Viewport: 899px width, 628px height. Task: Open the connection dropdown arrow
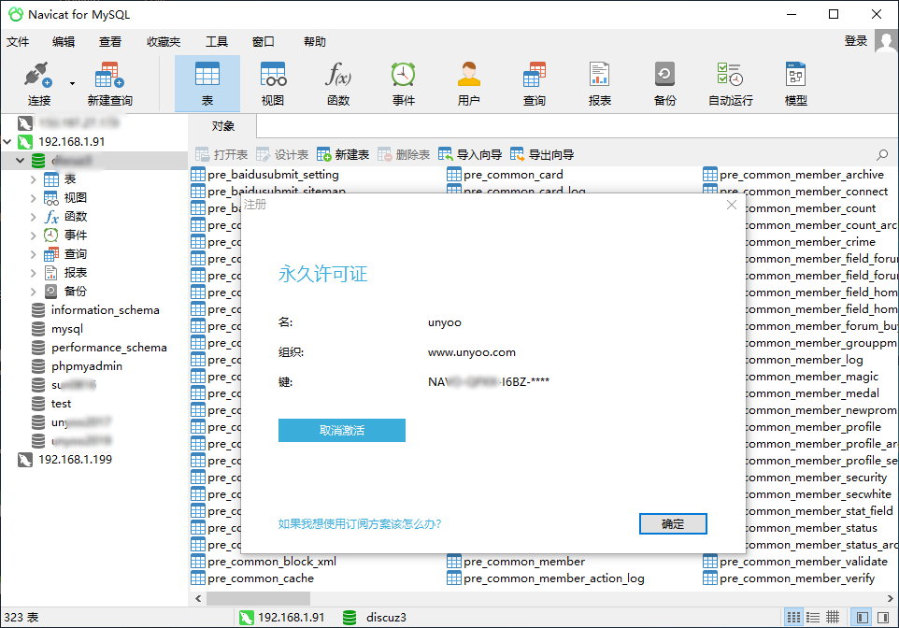point(72,84)
